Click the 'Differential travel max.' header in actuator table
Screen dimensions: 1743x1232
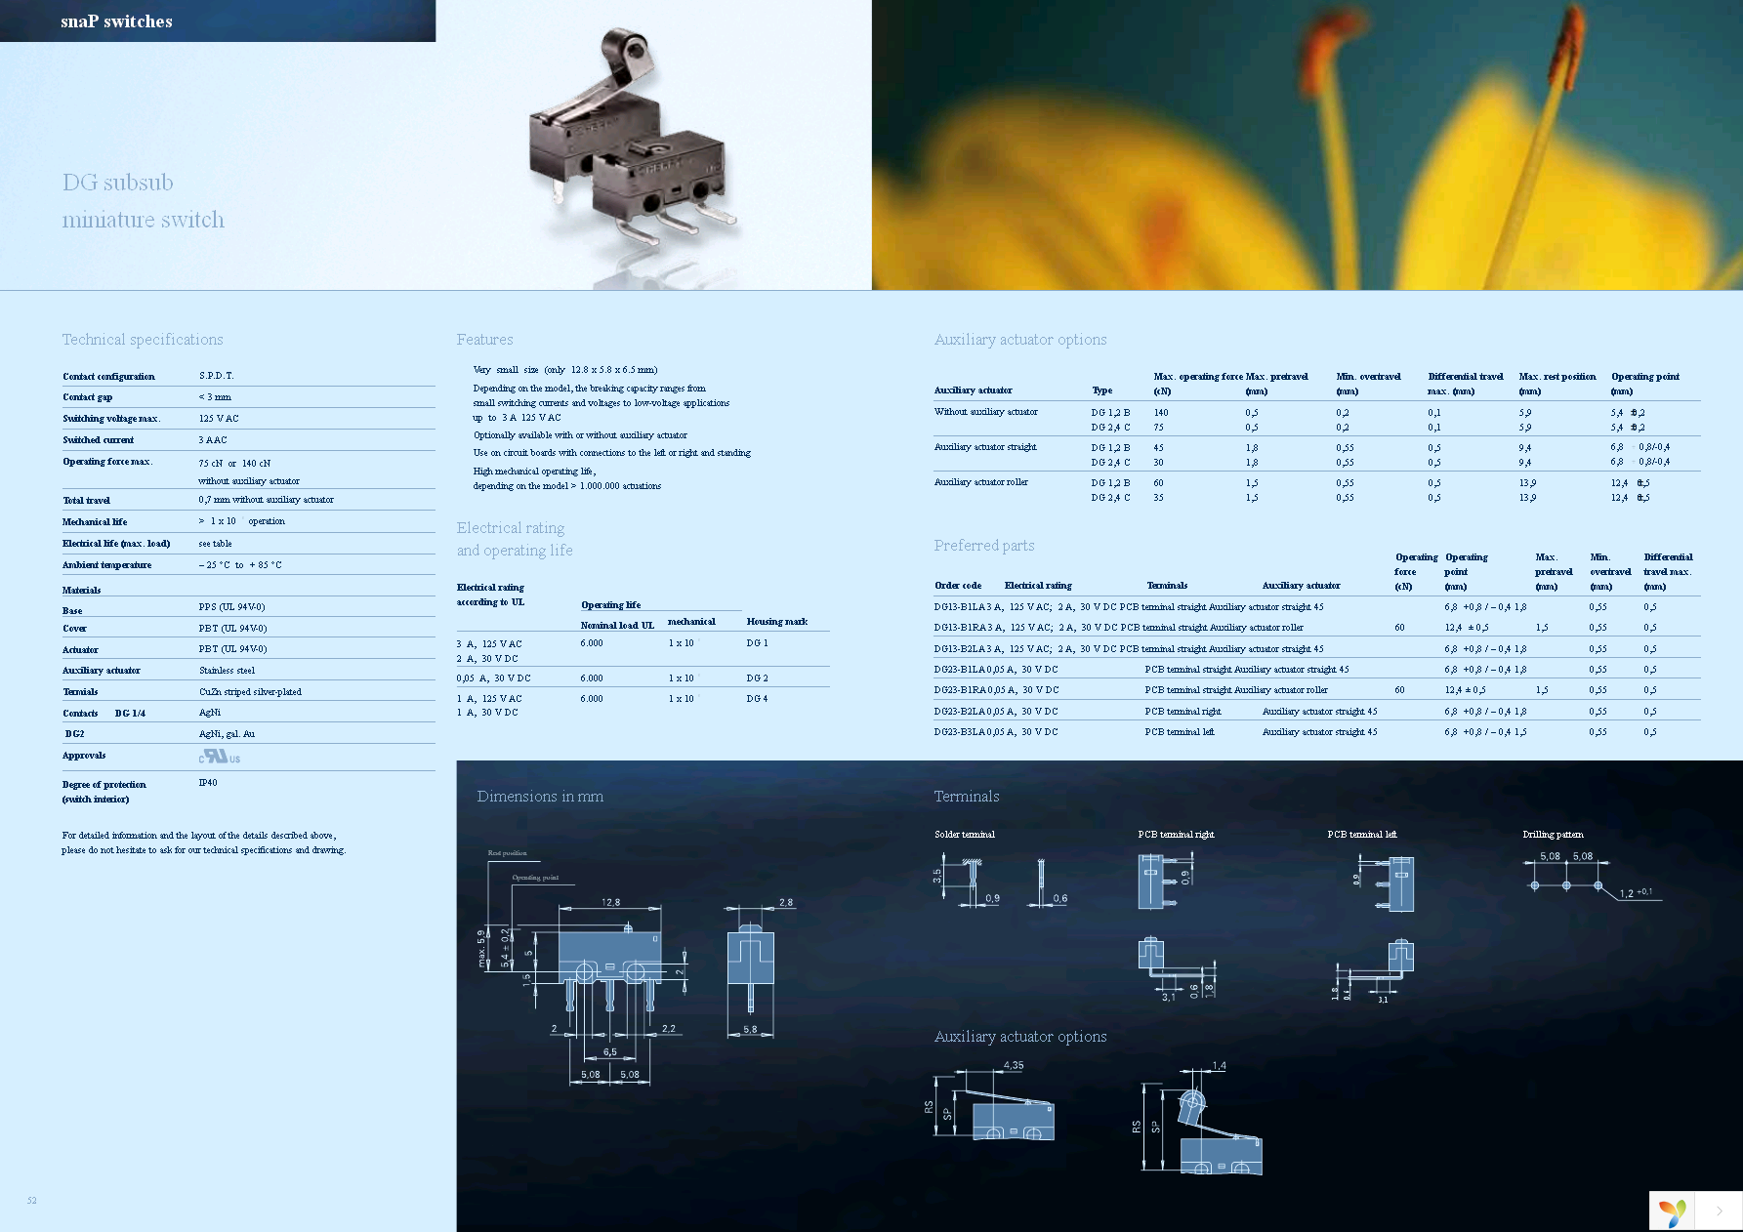point(1466,384)
